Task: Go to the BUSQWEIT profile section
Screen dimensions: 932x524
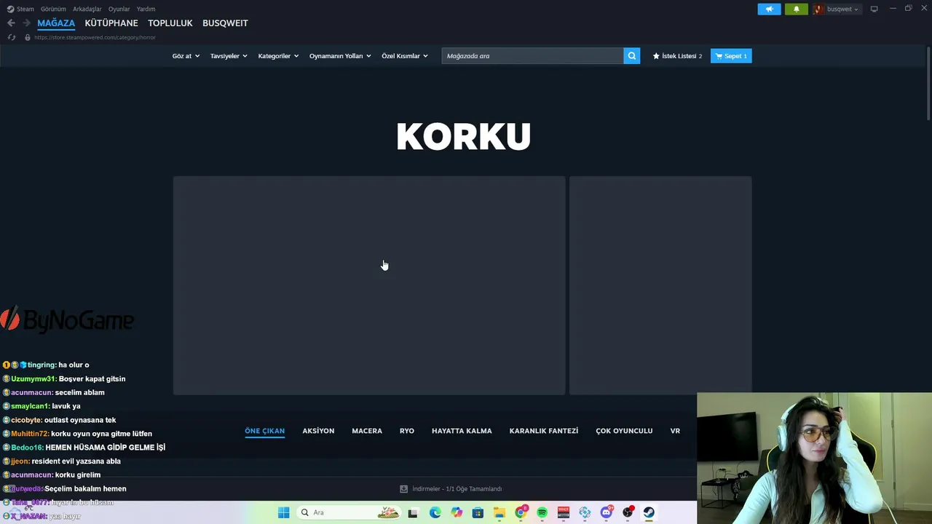Action: tap(225, 23)
